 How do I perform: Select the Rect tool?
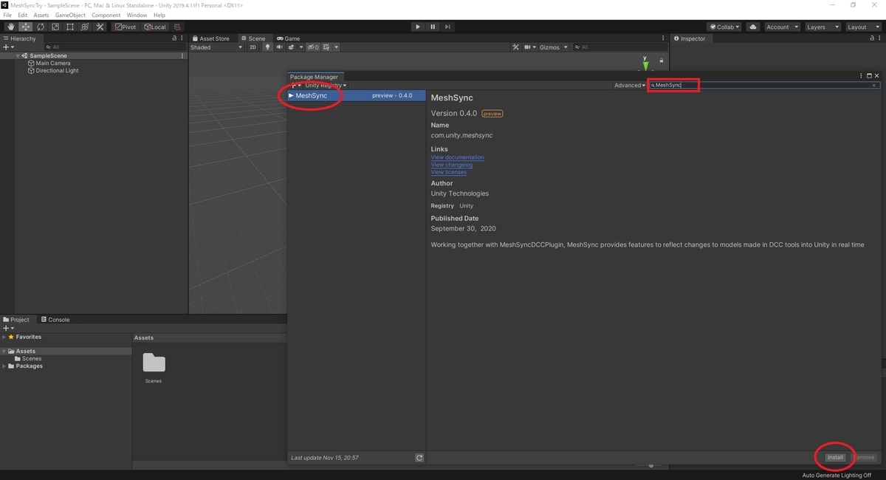point(70,27)
